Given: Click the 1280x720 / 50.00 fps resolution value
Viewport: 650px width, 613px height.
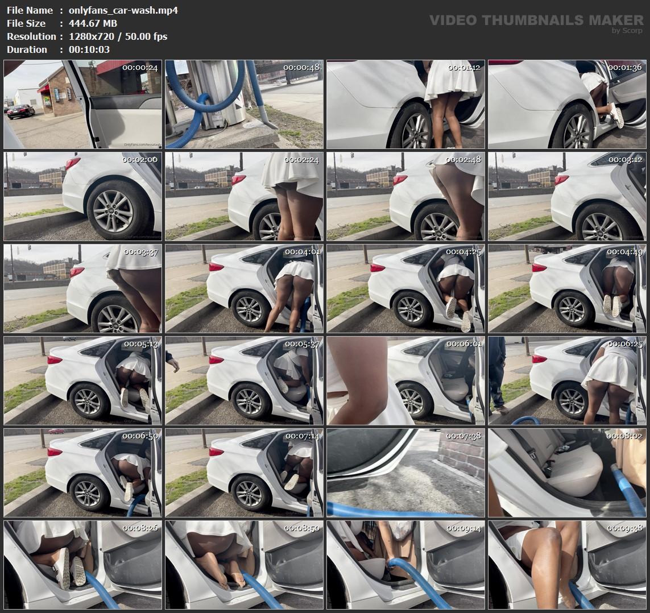Looking at the screenshot, I should coord(118,36).
